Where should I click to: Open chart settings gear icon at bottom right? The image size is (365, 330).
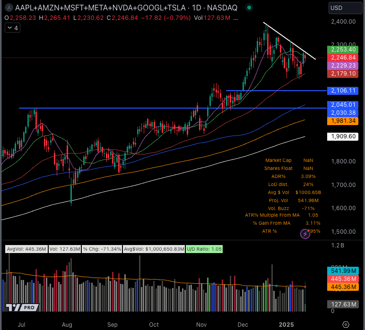pos(346,324)
